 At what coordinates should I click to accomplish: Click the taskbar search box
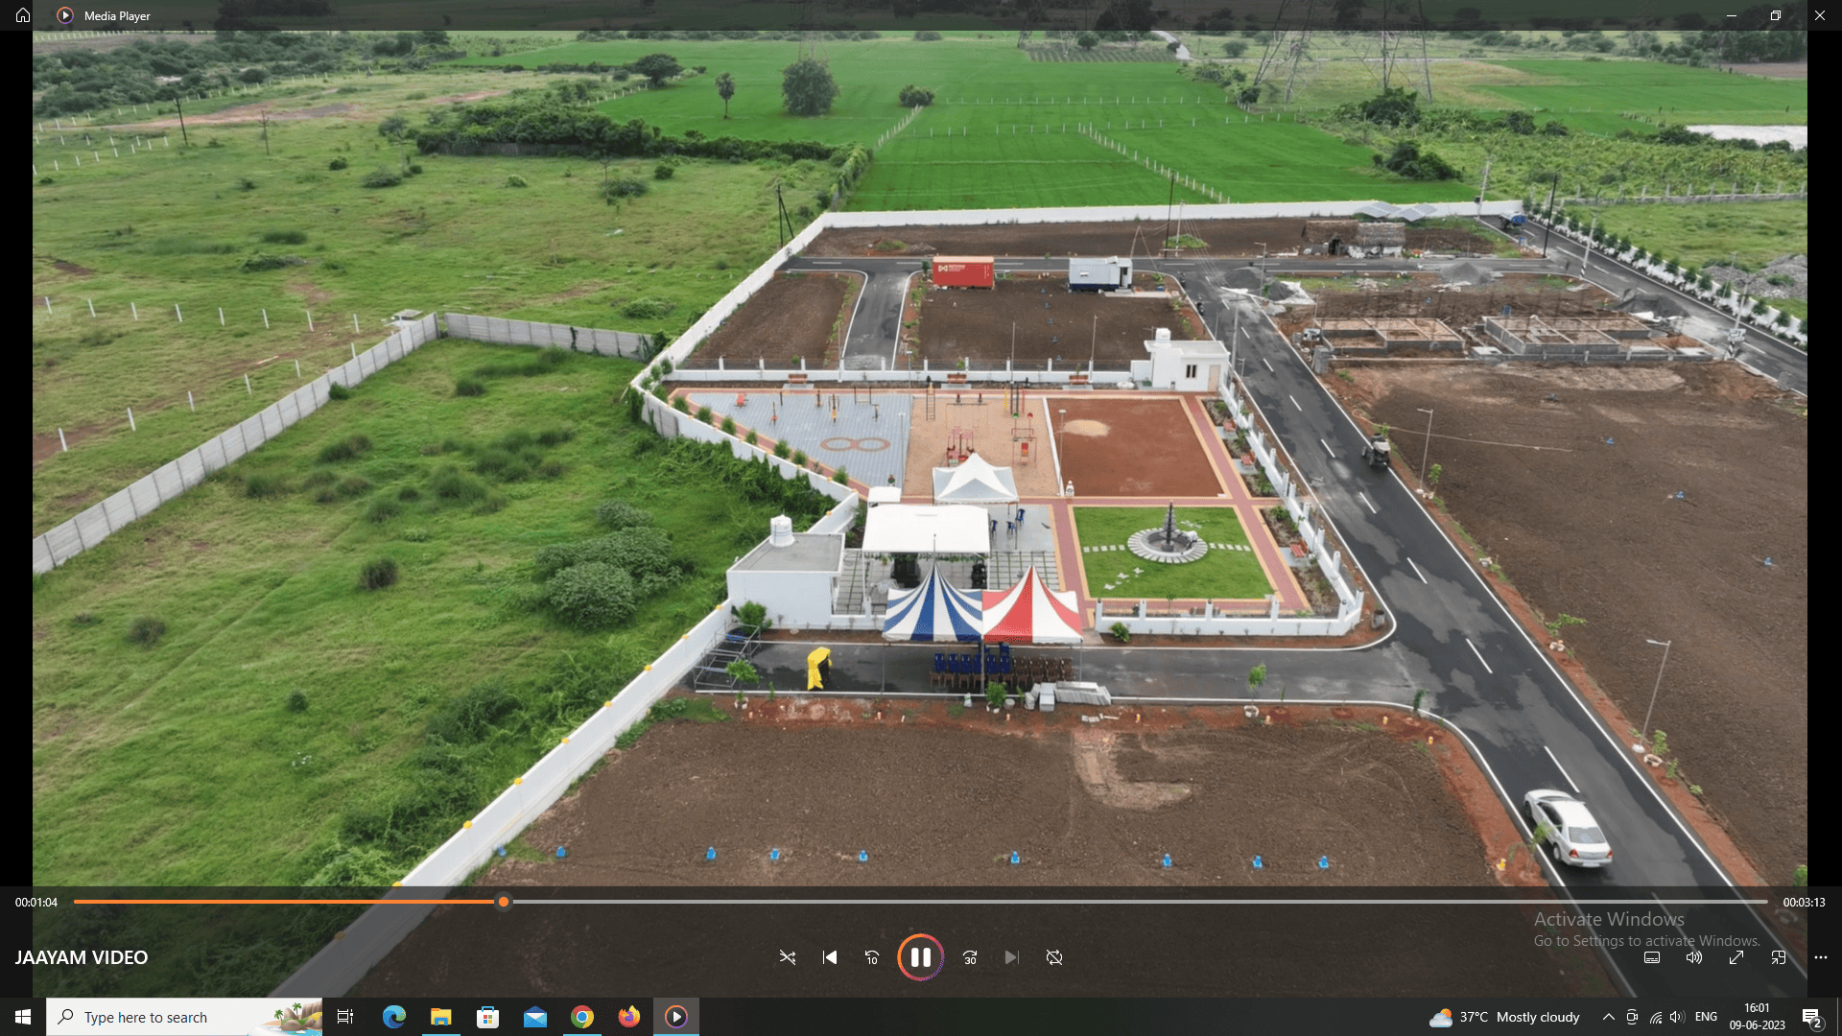tap(185, 1017)
